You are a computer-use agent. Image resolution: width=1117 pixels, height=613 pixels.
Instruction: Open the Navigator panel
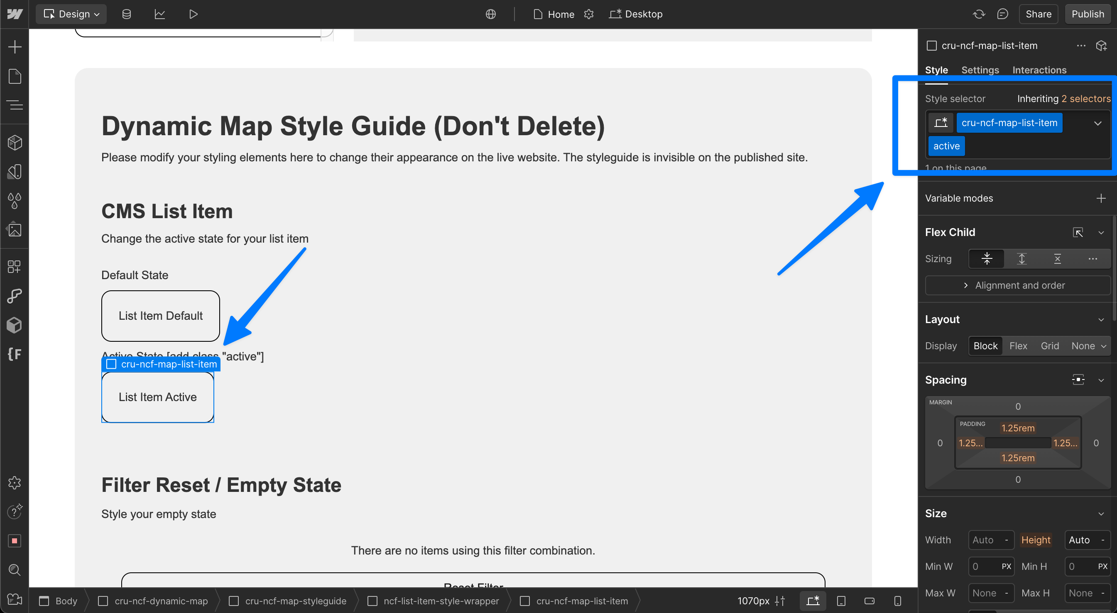[x=15, y=105]
